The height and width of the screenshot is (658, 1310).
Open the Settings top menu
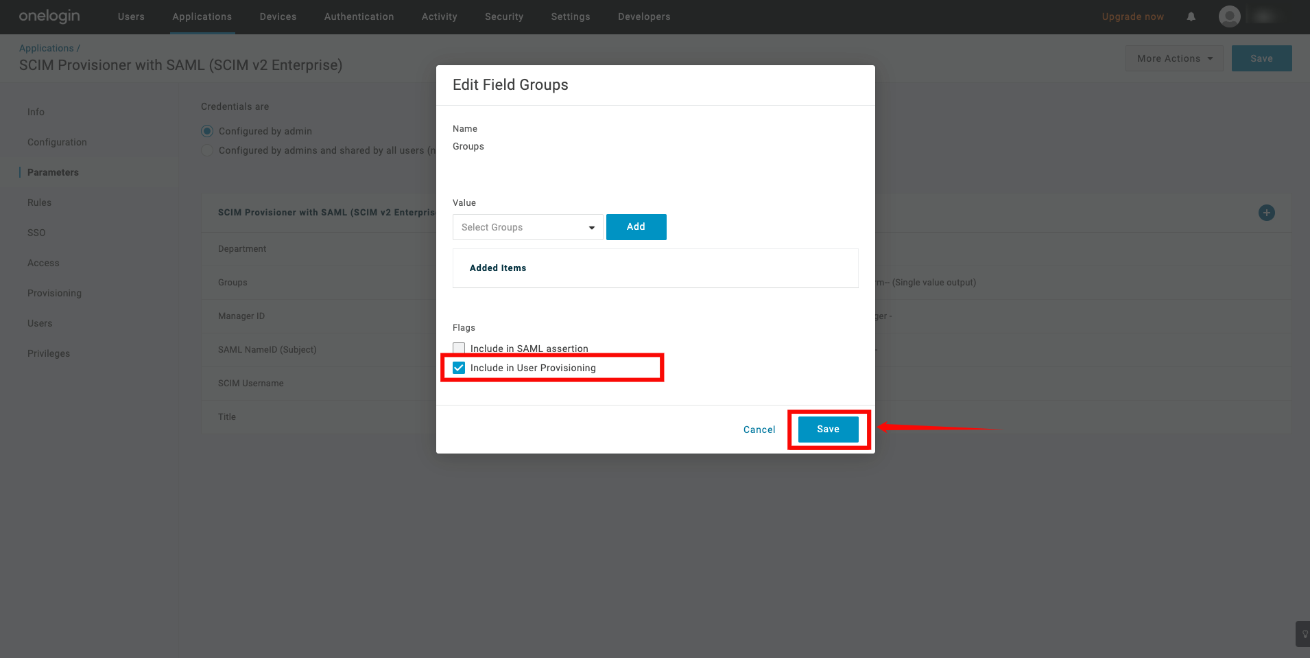click(x=571, y=16)
